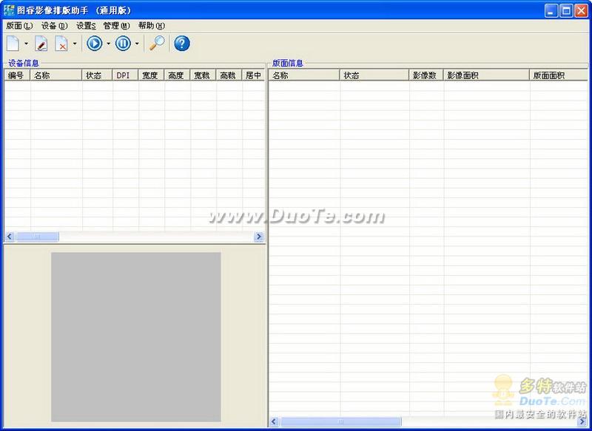
Task: Expand dropdown arrow beside pause icon
Action: click(x=137, y=44)
